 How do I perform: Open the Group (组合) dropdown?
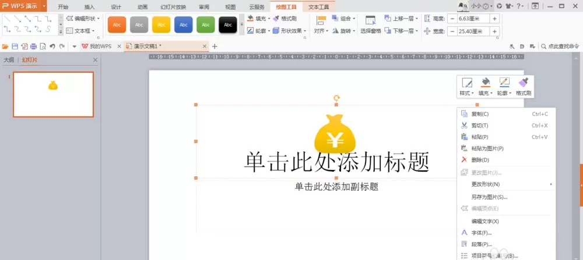click(x=344, y=19)
